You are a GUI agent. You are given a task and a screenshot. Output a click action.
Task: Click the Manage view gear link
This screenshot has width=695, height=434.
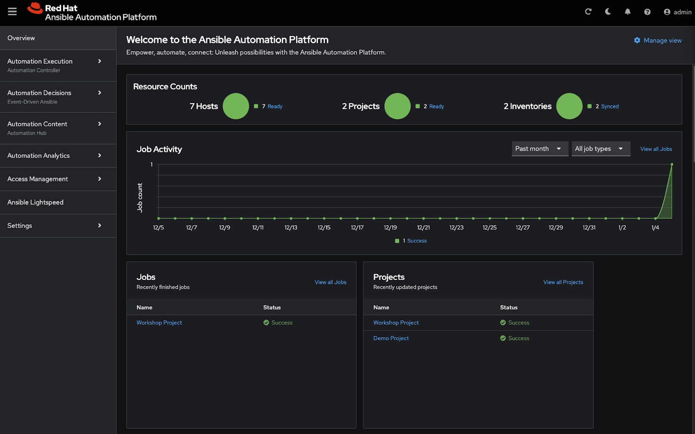point(658,40)
